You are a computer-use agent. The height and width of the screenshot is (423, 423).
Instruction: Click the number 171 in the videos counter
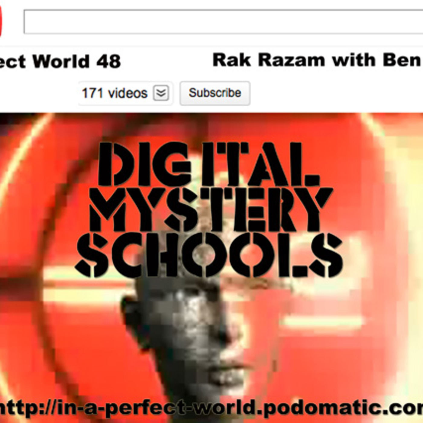coord(93,93)
